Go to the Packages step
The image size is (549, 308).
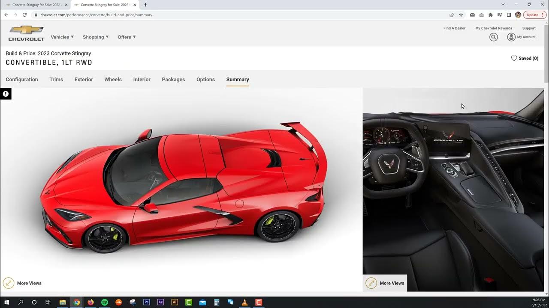(173, 80)
